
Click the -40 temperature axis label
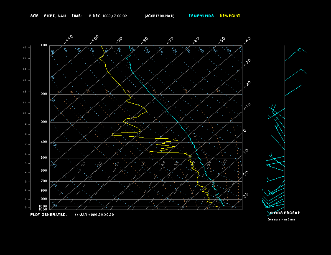coord(247,40)
